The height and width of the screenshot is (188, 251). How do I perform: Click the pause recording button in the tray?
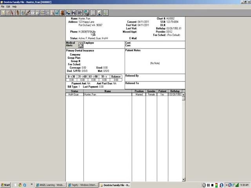pos(208,185)
